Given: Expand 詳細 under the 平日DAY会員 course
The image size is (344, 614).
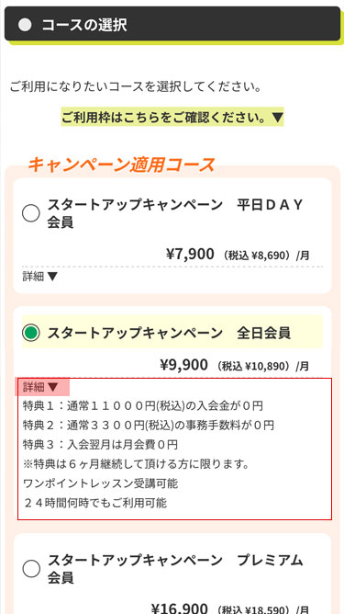Looking at the screenshot, I should pos(40,277).
